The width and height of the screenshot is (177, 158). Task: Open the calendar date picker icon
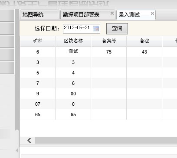[96, 28]
